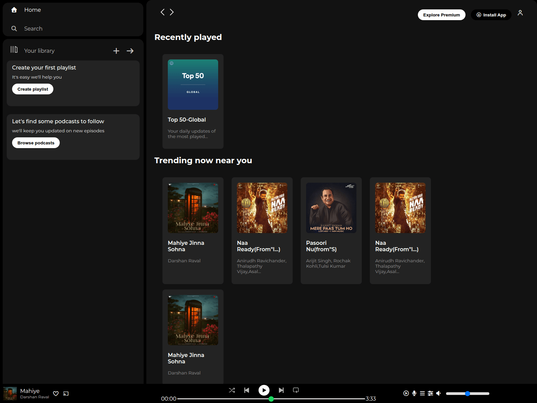Click 'Recently played' heading
The width and height of the screenshot is (537, 403).
tap(188, 37)
